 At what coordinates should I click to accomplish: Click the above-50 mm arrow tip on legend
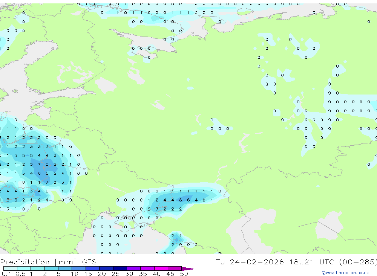pos(188,268)
